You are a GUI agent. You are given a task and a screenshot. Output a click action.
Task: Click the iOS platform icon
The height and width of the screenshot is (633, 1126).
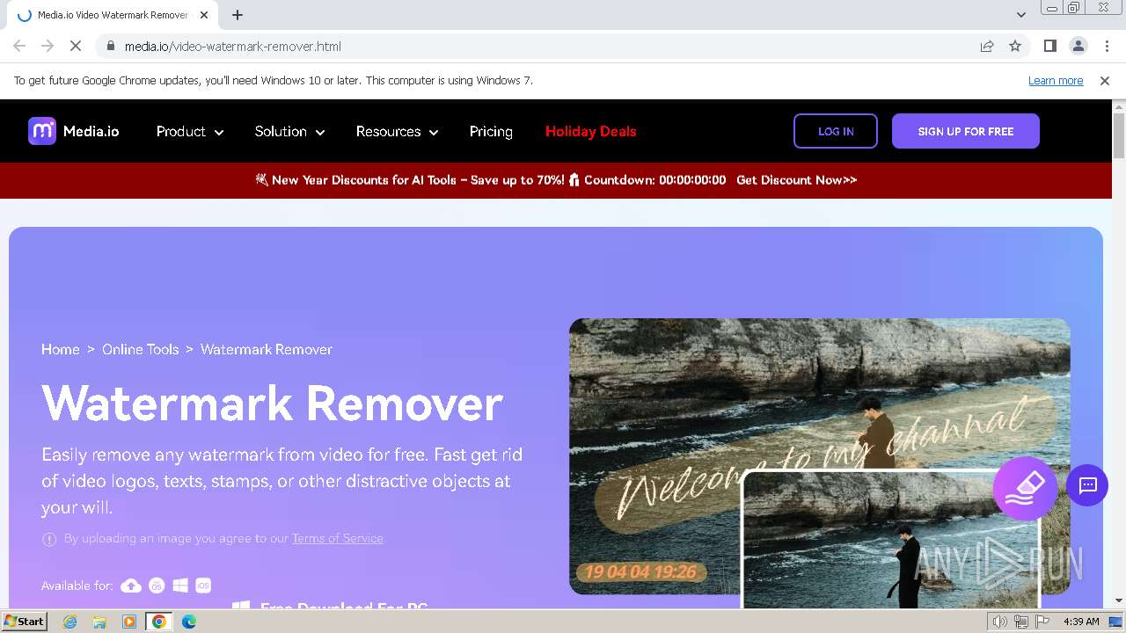coord(203,586)
